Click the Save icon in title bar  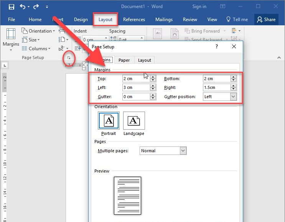click(x=11, y=7)
